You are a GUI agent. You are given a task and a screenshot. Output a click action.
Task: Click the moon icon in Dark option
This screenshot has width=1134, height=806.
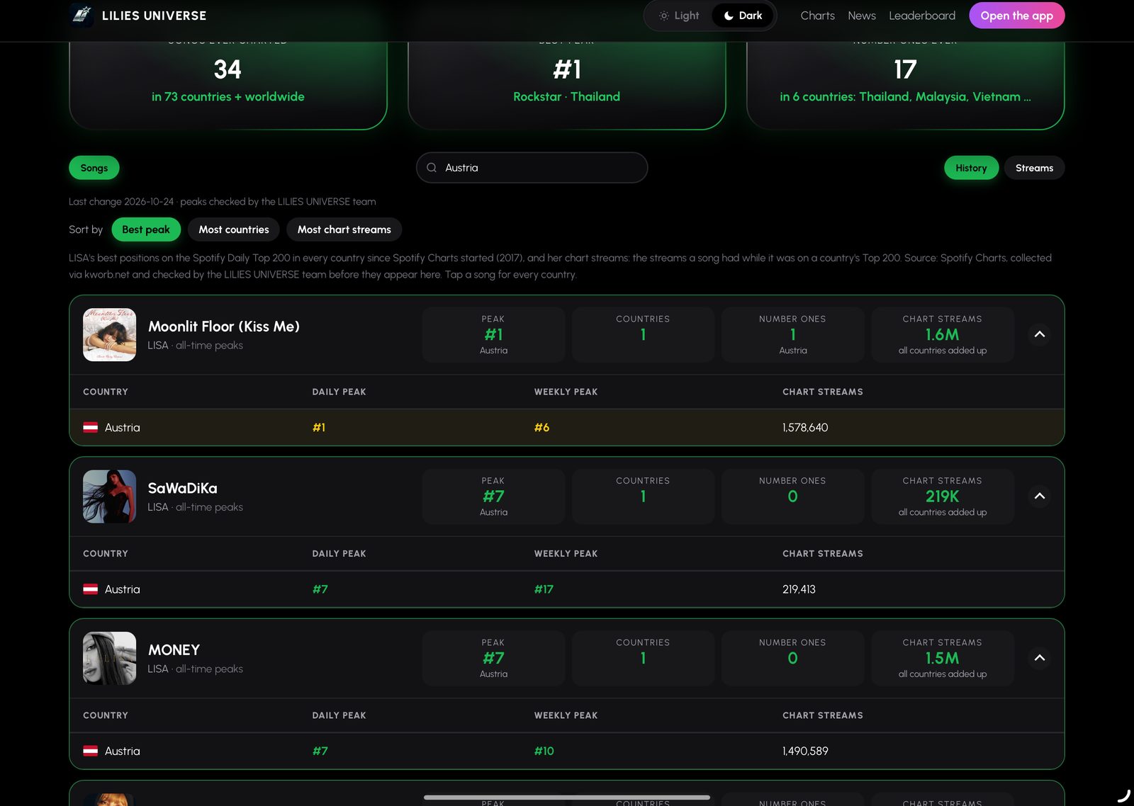pos(729,16)
